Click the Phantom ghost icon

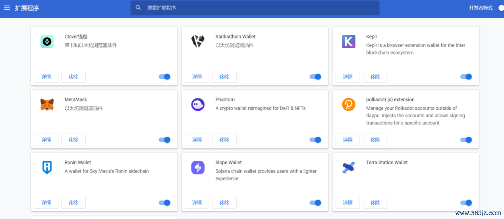click(x=198, y=105)
